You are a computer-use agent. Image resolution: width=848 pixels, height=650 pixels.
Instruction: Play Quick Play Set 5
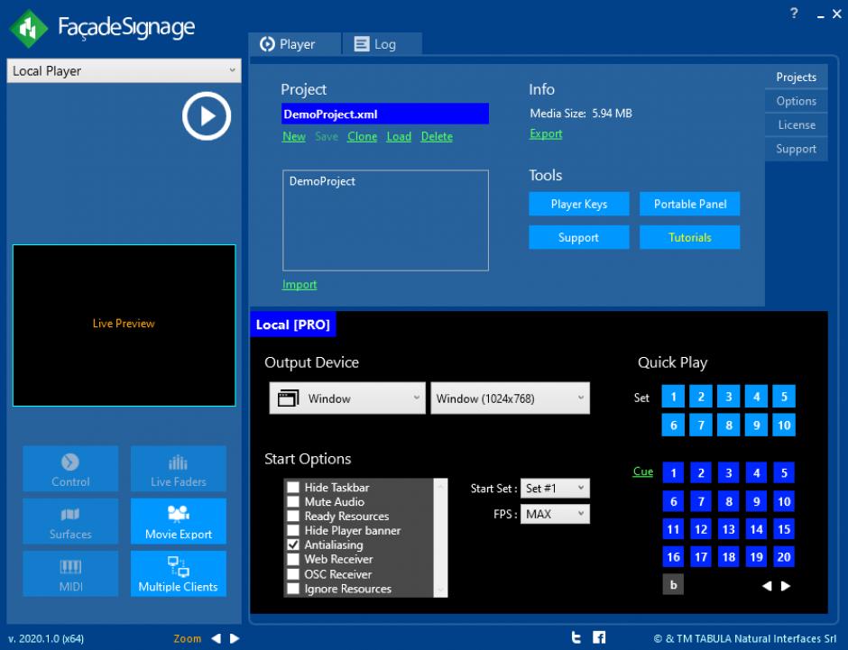tap(784, 397)
